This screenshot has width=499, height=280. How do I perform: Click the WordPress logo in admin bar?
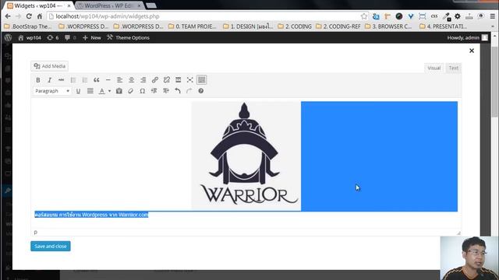tap(9, 37)
